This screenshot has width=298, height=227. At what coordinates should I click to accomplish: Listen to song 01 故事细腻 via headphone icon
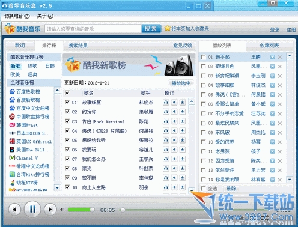pos(166,103)
